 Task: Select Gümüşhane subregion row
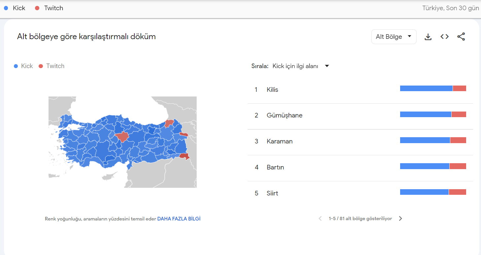284,115
